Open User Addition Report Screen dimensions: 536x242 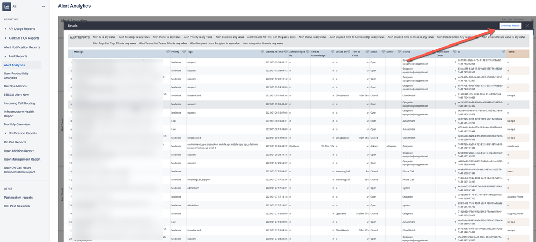19,151
